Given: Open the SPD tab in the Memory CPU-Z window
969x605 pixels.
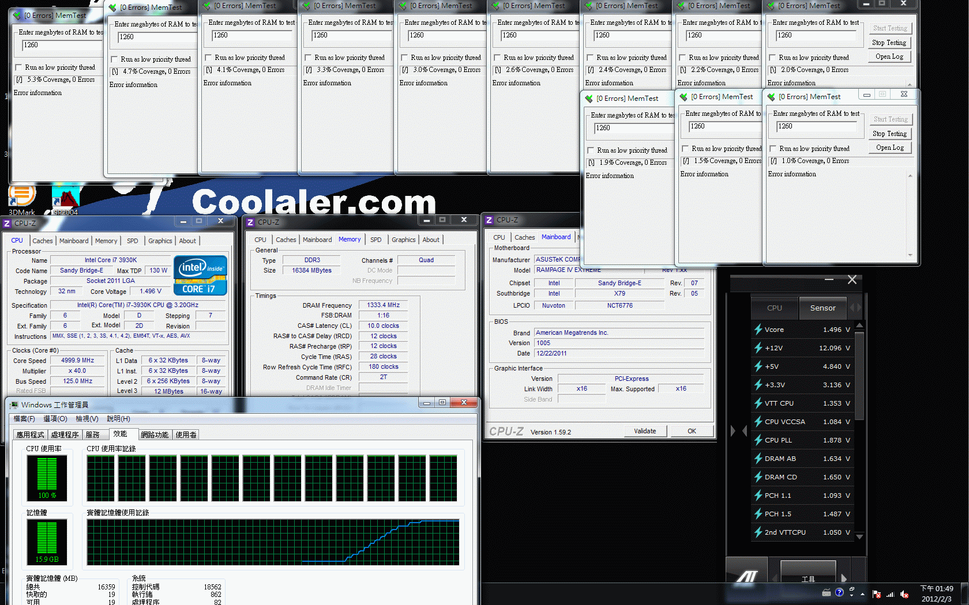Looking at the screenshot, I should tap(376, 240).
